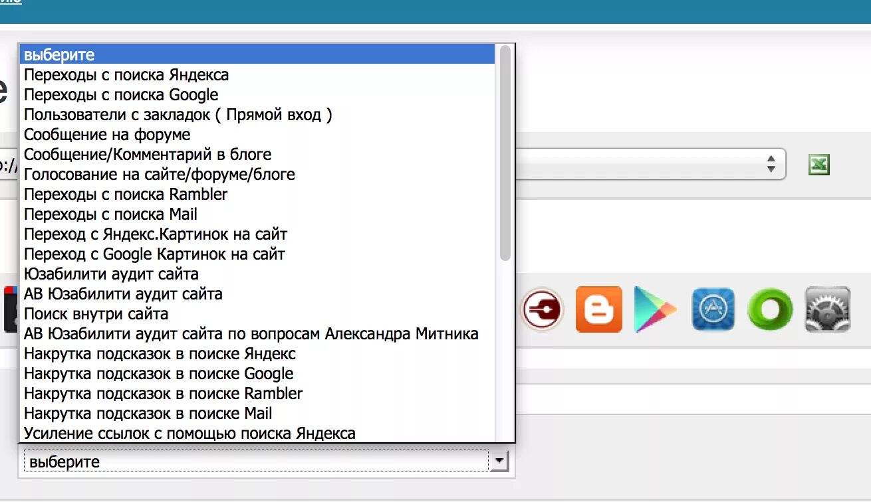The width and height of the screenshot is (871, 502).
Task: Pick 'AB Юзабилити аудит сайта' option
Action: tap(257, 293)
